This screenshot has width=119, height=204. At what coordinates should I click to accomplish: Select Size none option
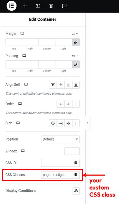tap(53, 123)
